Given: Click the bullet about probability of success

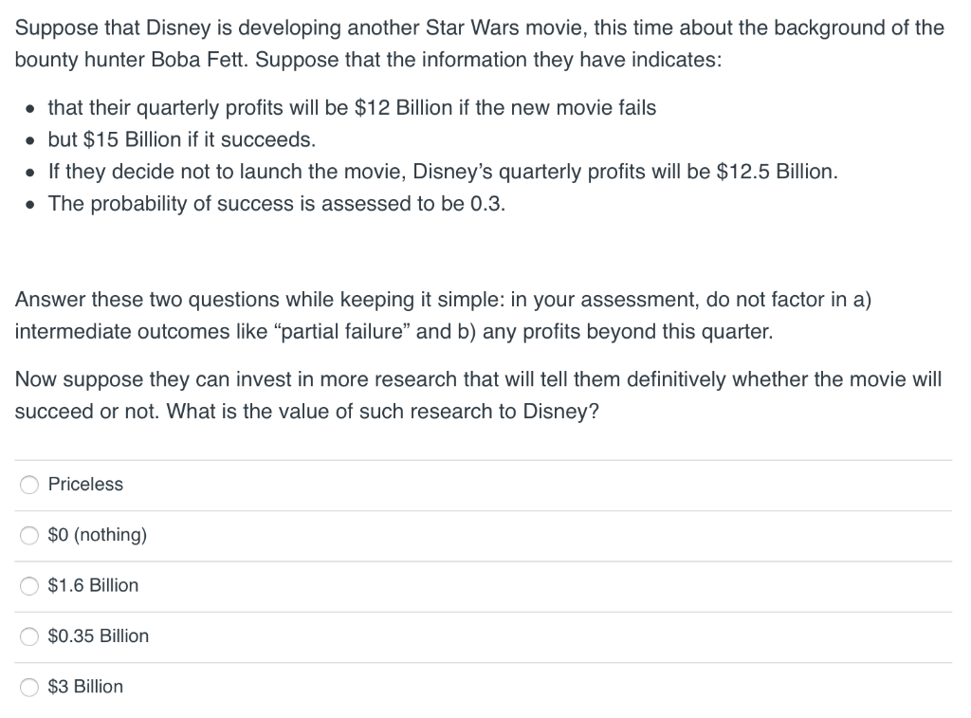Looking at the screenshot, I should [x=278, y=203].
